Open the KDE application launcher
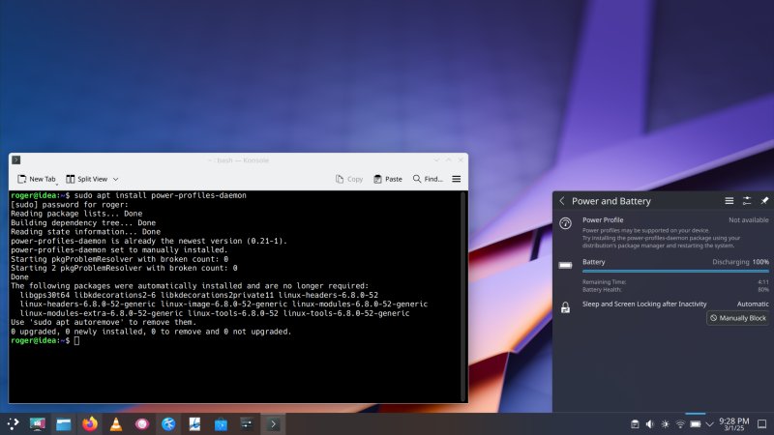Image resolution: width=774 pixels, height=435 pixels. (13, 423)
